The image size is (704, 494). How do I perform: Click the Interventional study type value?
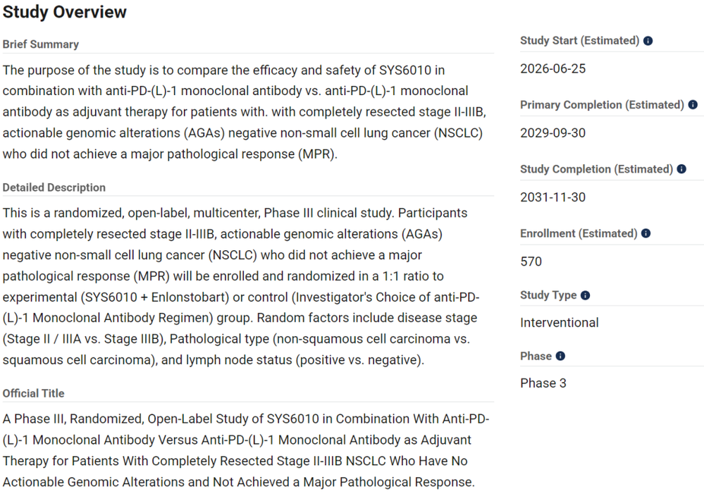(560, 323)
